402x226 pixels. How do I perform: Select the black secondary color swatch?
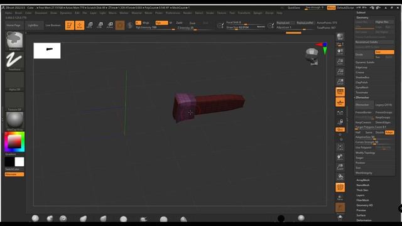tap(9, 162)
